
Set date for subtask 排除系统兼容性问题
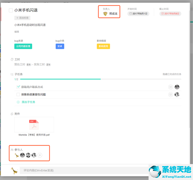coord(170,95)
